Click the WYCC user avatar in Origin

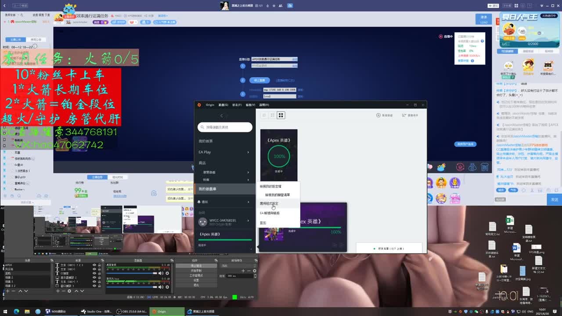202,222
